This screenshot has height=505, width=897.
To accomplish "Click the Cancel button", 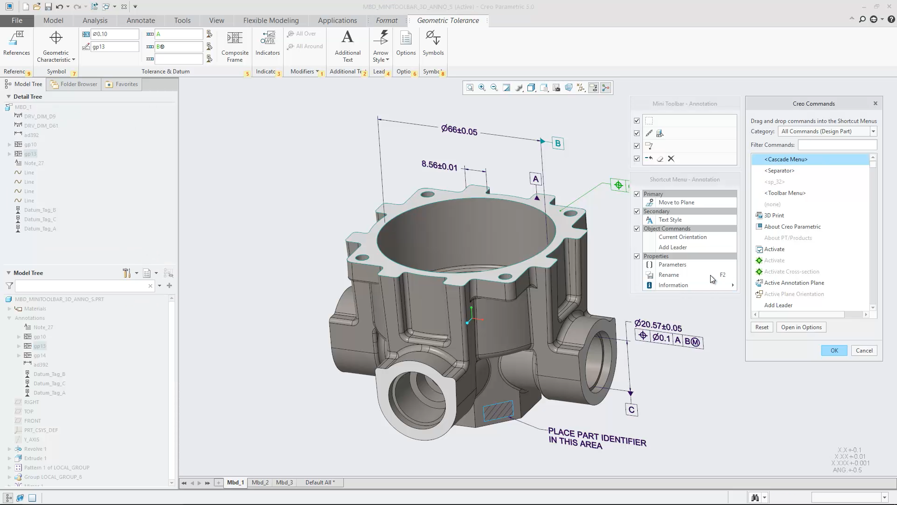I will coord(864,351).
